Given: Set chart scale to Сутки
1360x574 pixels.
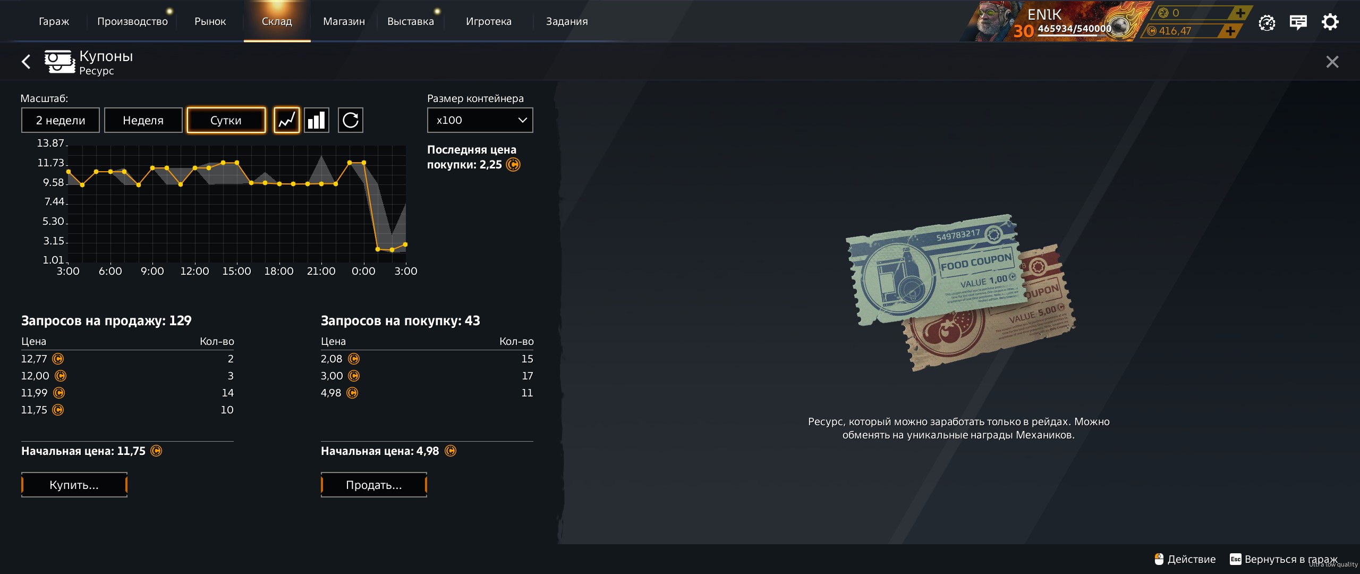Looking at the screenshot, I should (226, 120).
